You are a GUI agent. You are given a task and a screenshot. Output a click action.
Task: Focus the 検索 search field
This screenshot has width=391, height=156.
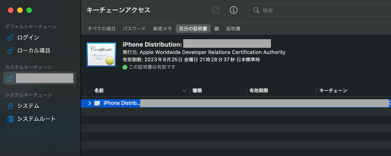[320, 10]
